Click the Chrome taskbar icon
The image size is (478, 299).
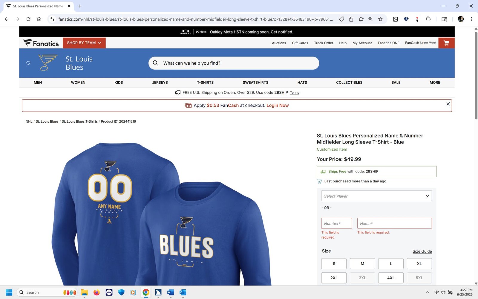tap(146, 292)
